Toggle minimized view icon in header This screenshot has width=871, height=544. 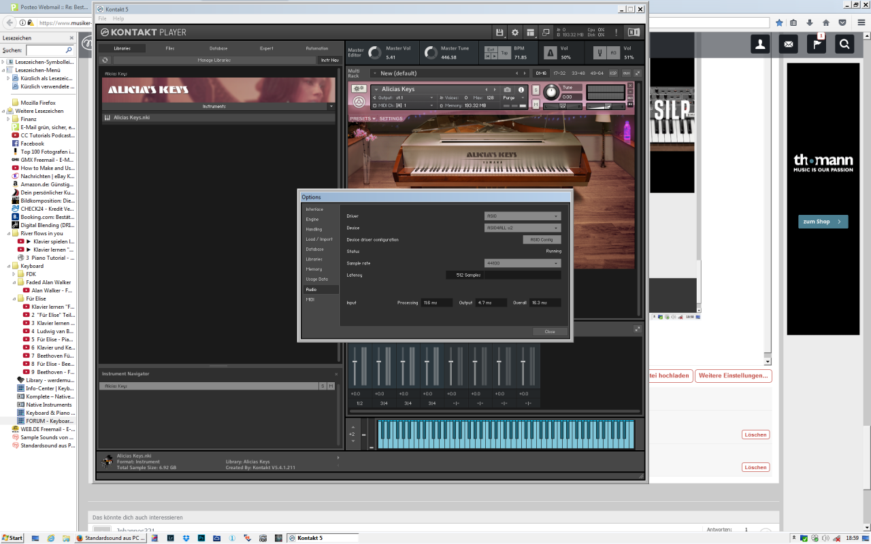point(546,32)
